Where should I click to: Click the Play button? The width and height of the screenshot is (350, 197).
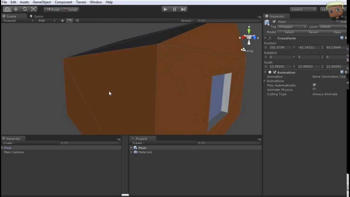[x=165, y=9]
